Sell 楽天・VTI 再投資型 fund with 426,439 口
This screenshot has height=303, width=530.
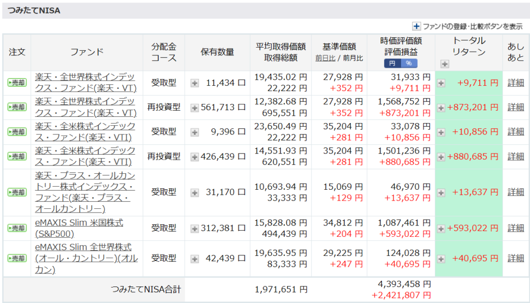(x=17, y=156)
